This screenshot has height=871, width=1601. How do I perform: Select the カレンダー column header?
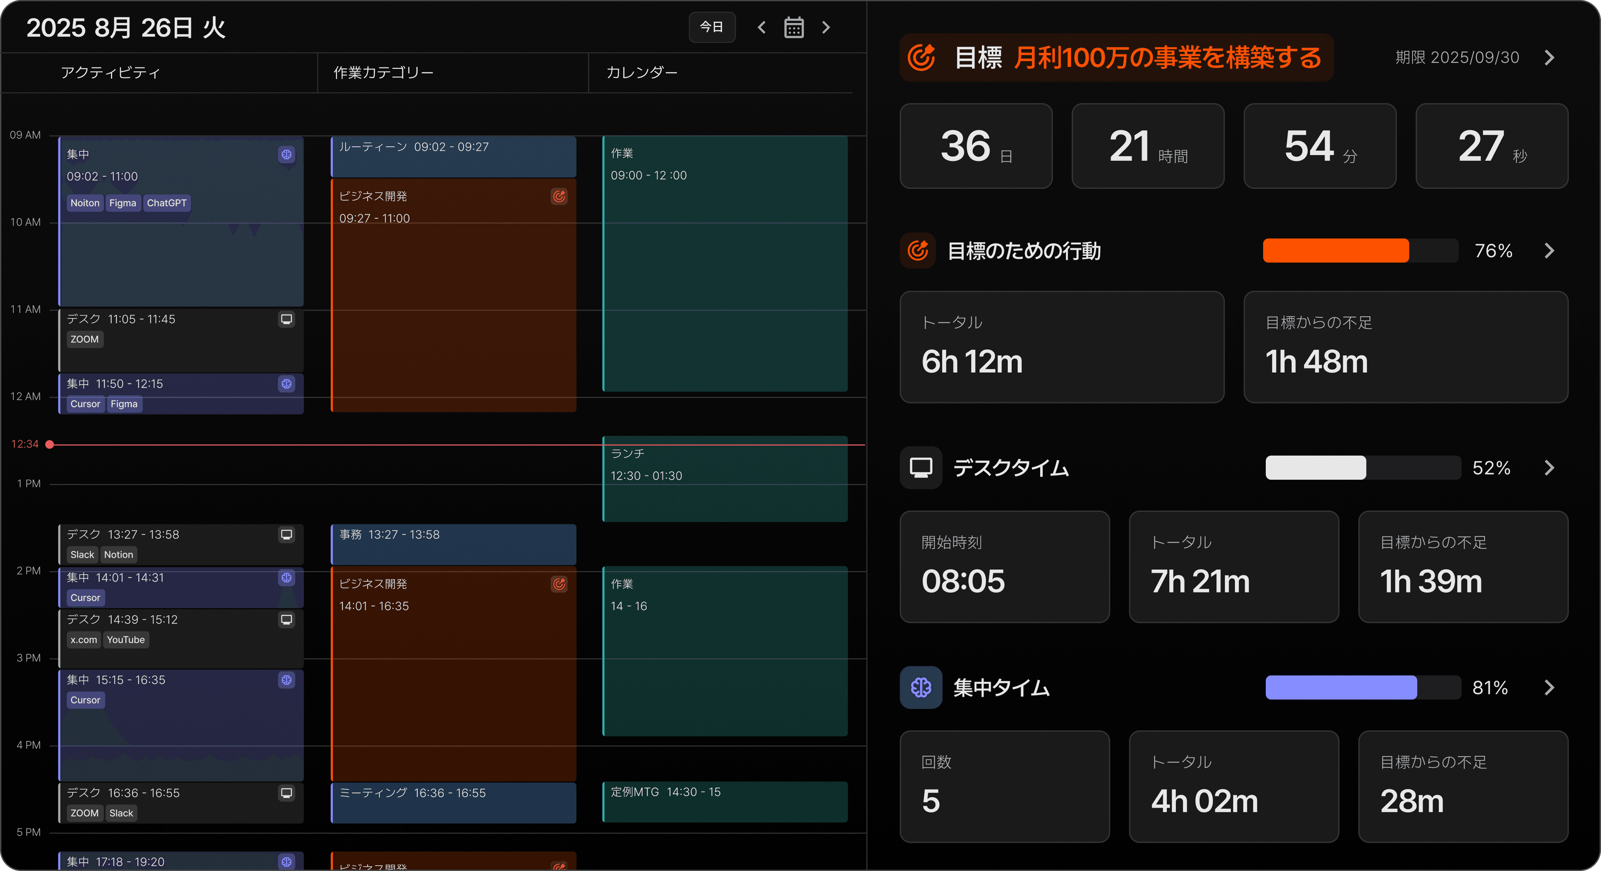641,73
